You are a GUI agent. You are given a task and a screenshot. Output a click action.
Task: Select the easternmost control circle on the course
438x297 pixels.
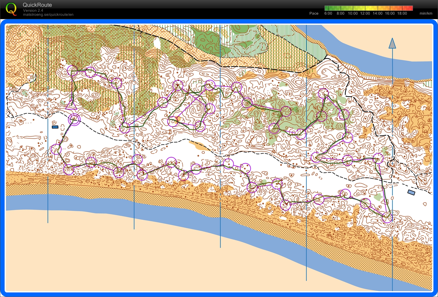pyautogui.click(x=387, y=218)
